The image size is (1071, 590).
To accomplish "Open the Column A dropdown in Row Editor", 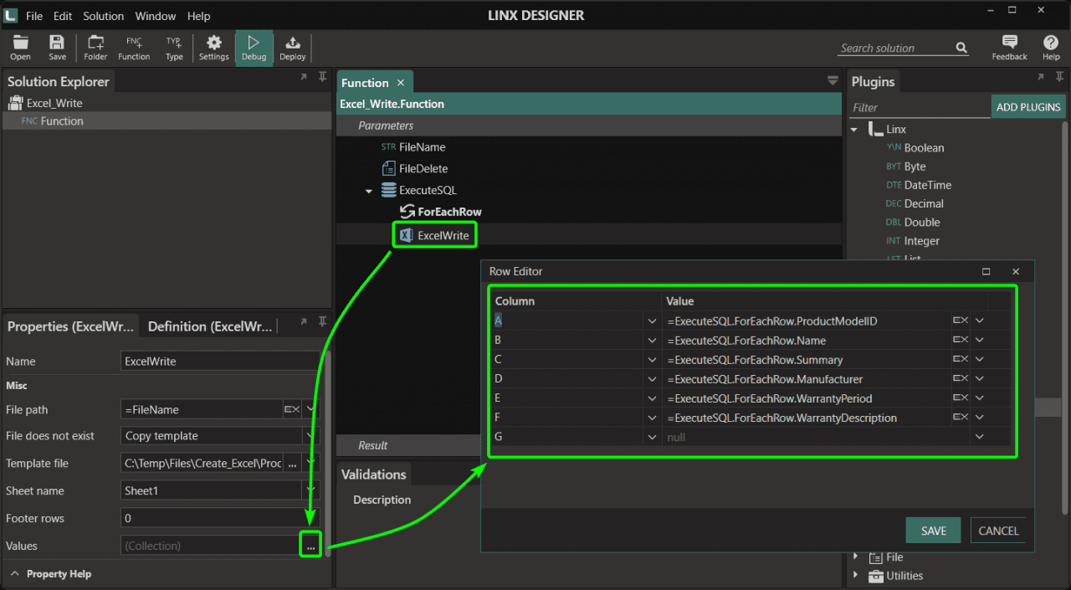I will pyautogui.click(x=652, y=321).
